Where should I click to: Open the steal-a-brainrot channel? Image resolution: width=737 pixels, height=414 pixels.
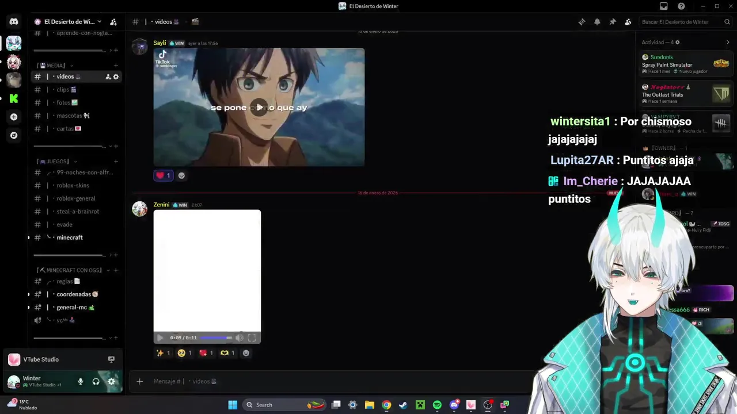pos(75,212)
